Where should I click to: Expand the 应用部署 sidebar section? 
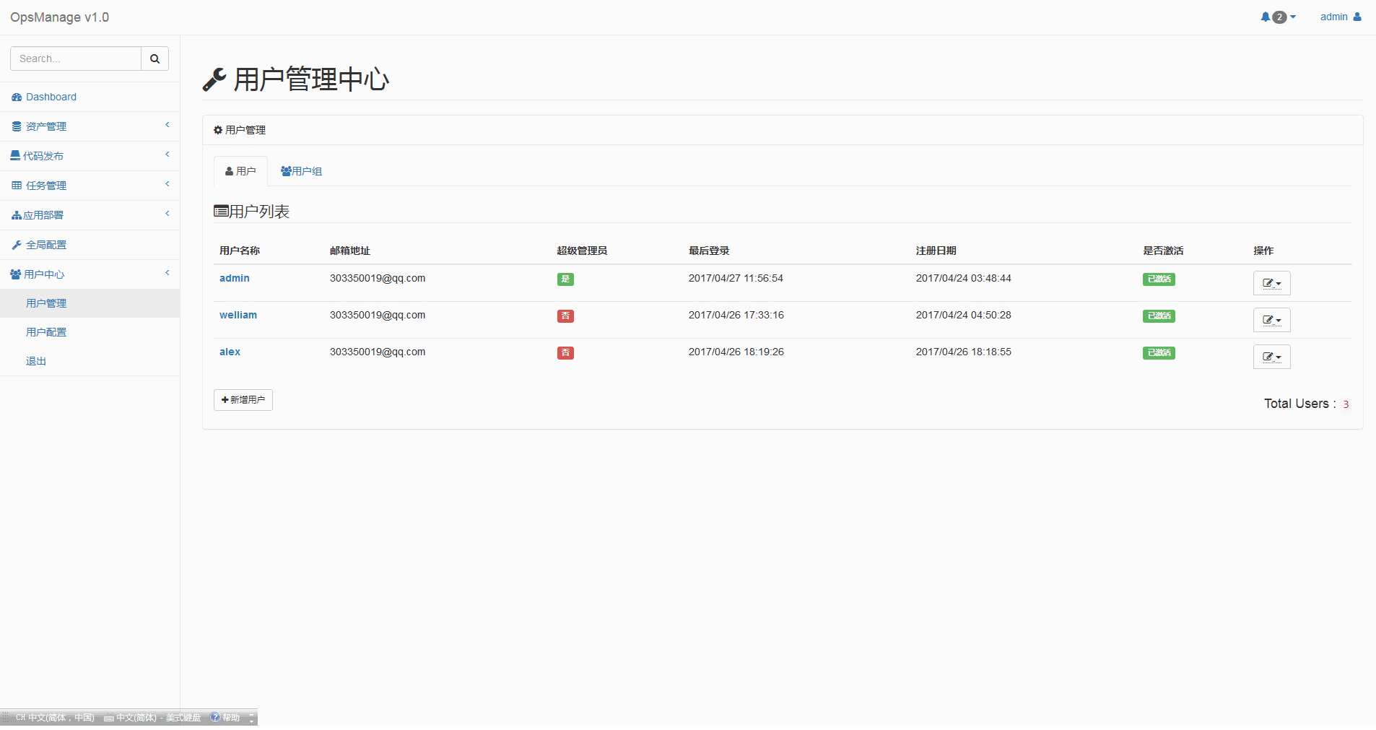[x=43, y=215]
